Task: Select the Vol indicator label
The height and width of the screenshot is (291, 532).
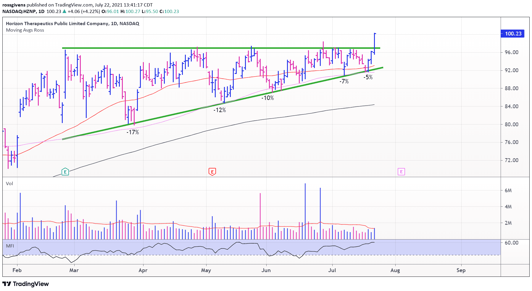Action: [9, 184]
